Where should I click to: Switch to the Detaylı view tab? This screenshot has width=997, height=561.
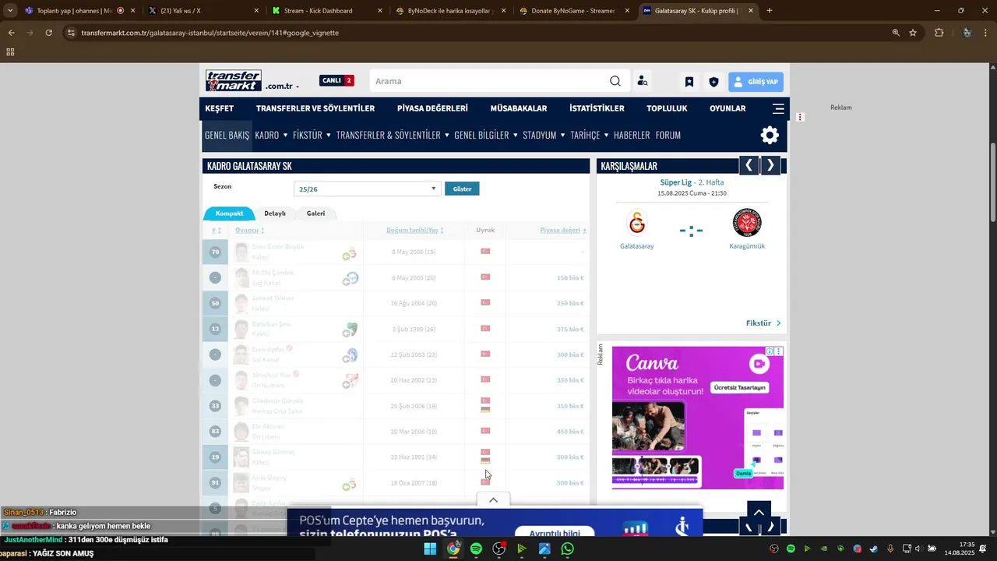(275, 213)
